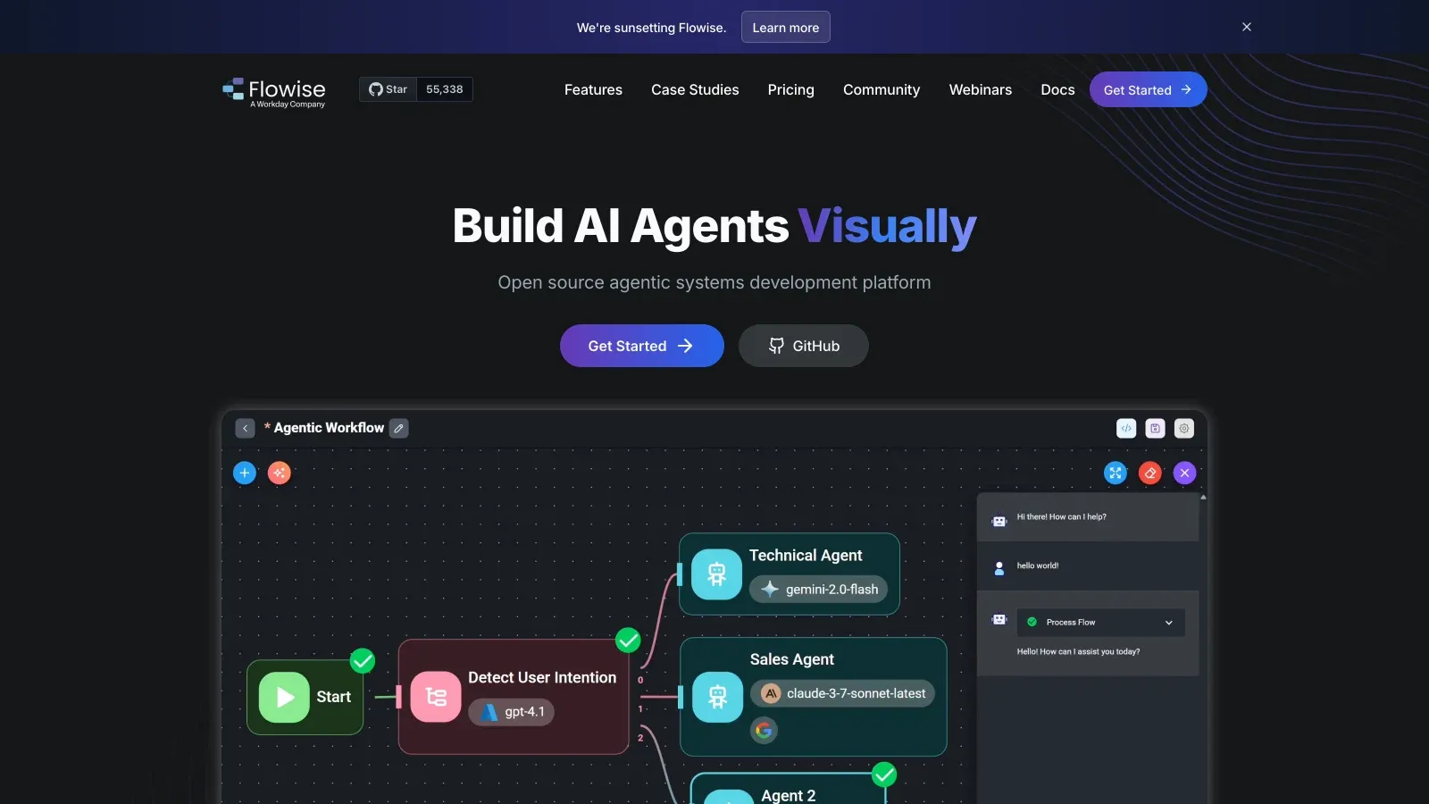
Task: Click the 'Hi there! How can I help?' message
Action: (1061, 517)
